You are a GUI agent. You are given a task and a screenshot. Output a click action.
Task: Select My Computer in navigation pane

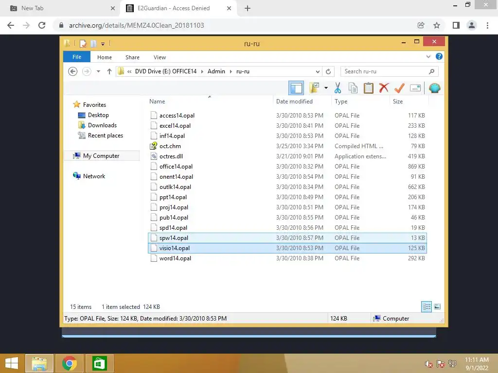point(101,156)
